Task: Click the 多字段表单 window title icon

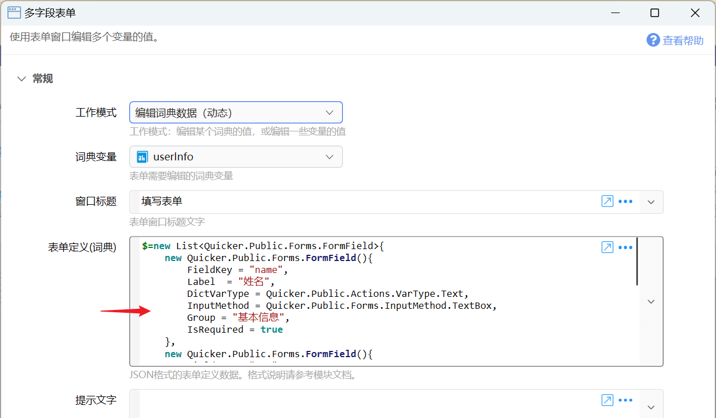Action: (x=14, y=13)
